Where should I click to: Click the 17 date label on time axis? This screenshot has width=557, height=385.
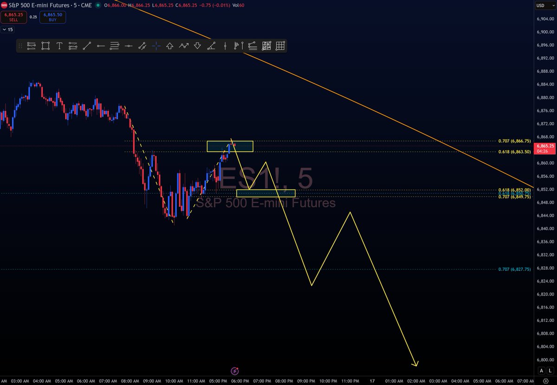pyautogui.click(x=372, y=381)
